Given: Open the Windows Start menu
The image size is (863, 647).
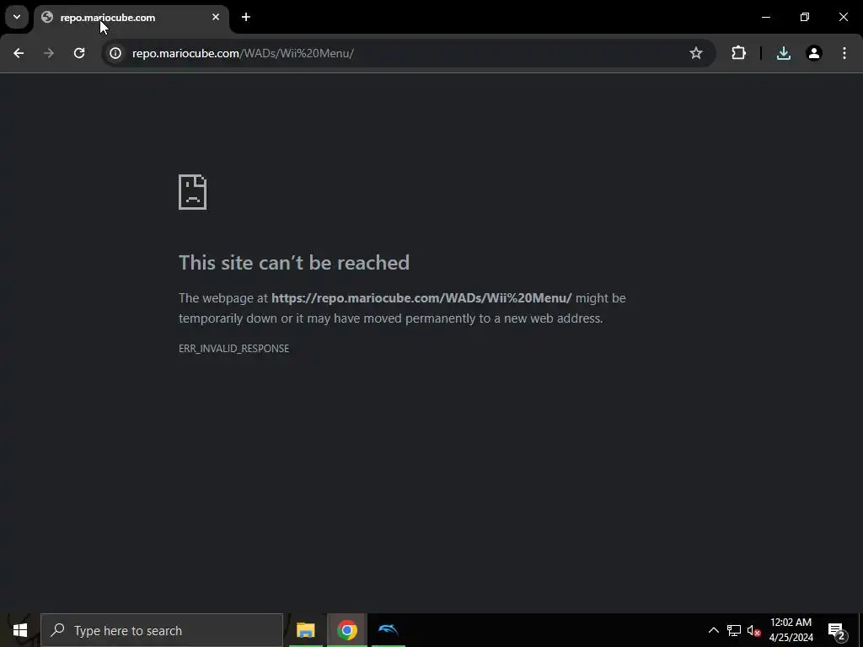Looking at the screenshot, I should click(20, 630).
